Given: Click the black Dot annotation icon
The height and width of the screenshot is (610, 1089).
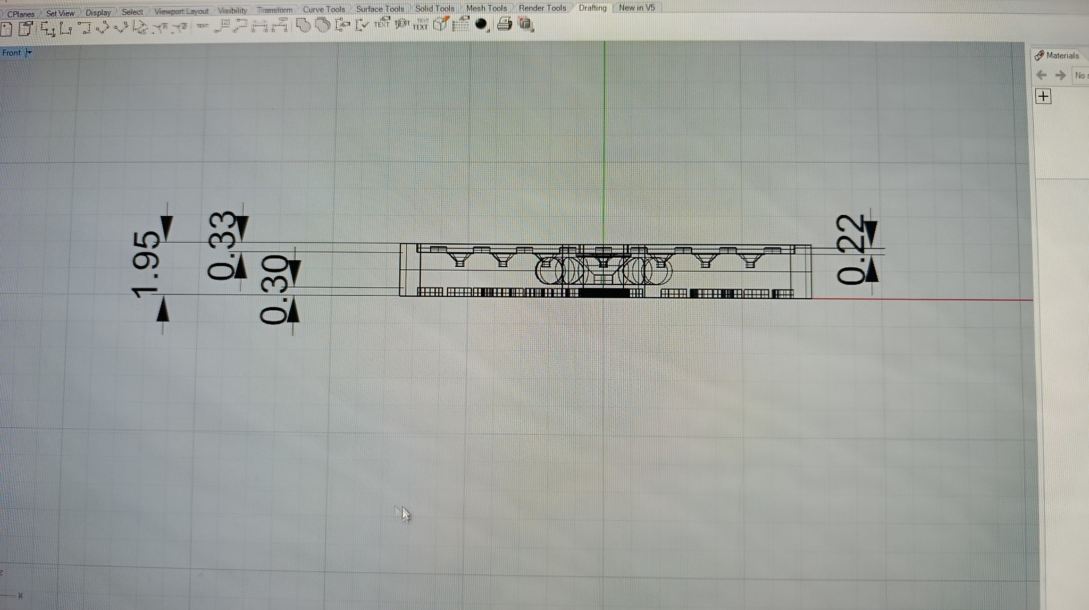Looking at the screenshot, I should coord(481,24).
